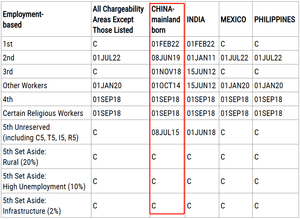Select the All Chargeability Areas header

[x=118, y=19]
